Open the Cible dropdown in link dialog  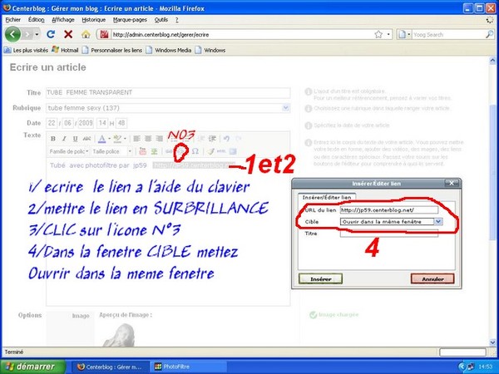438,221
